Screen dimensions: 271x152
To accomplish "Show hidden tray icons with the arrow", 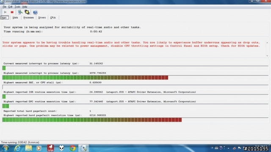I will click(229, 148).
